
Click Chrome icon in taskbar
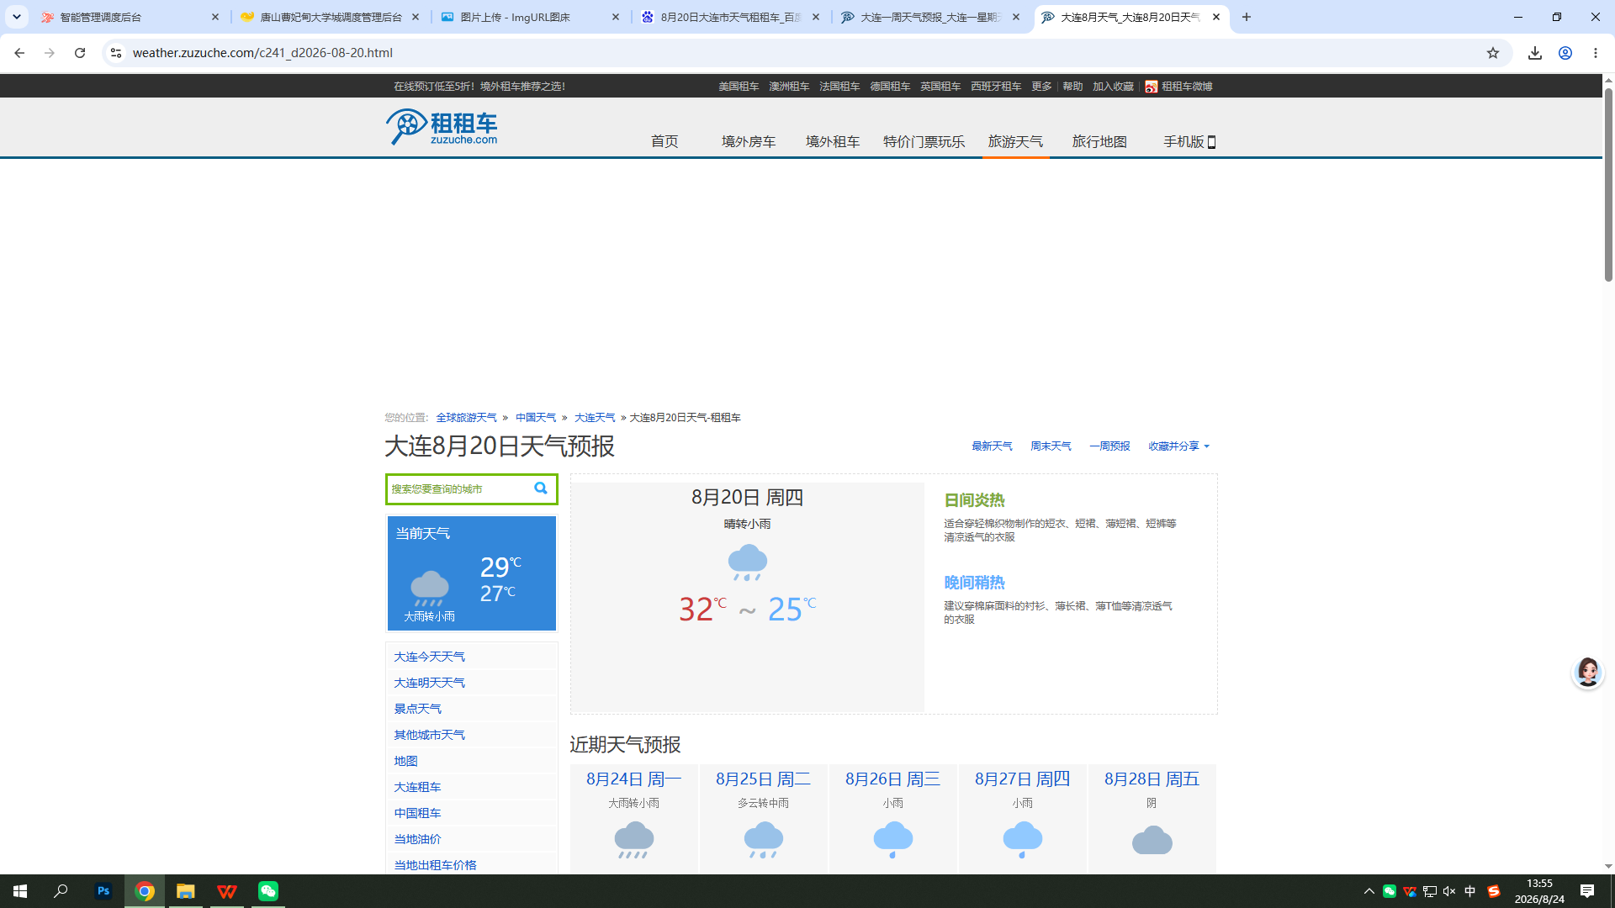145,891
